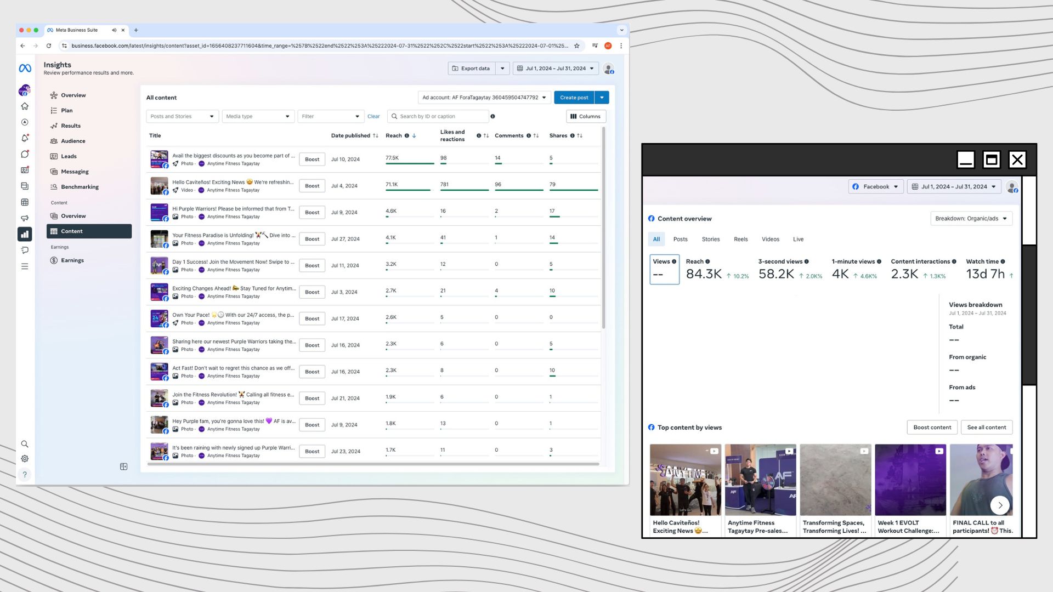Click the Export data button
Image resolution: width=1053 pixels, height=592 pixels.
coord(471,69)
